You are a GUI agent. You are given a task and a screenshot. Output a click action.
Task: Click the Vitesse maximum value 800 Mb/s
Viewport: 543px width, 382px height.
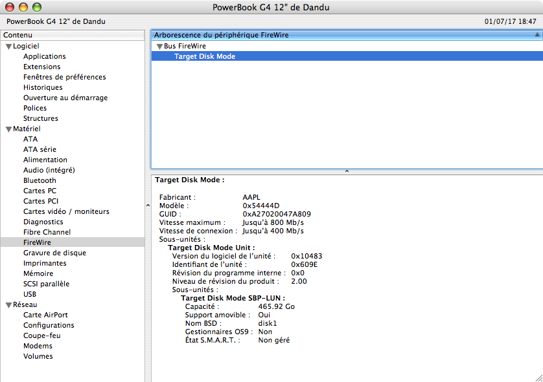pos(273,223)
